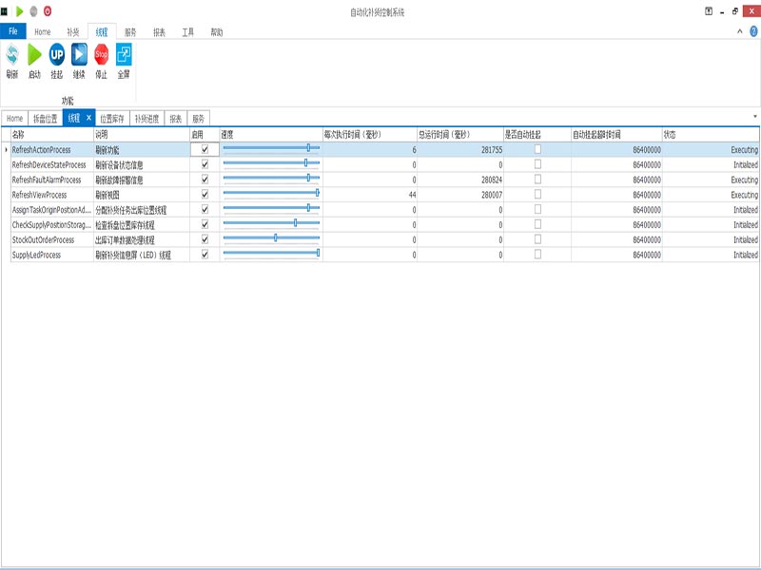This screenshot has width=761, height=570.
Task: Open the 位置库存 document tab
Action: (x=112, y=119)
